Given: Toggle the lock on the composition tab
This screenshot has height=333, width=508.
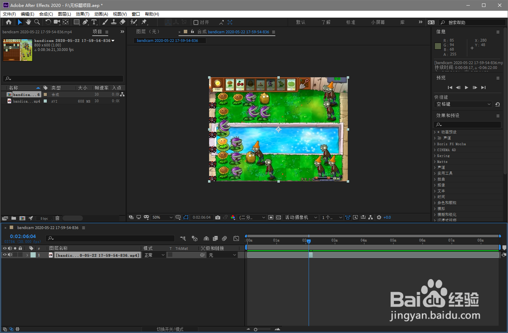Looking at the screenshot, I should pyautogui.click(x=192, y=32).
